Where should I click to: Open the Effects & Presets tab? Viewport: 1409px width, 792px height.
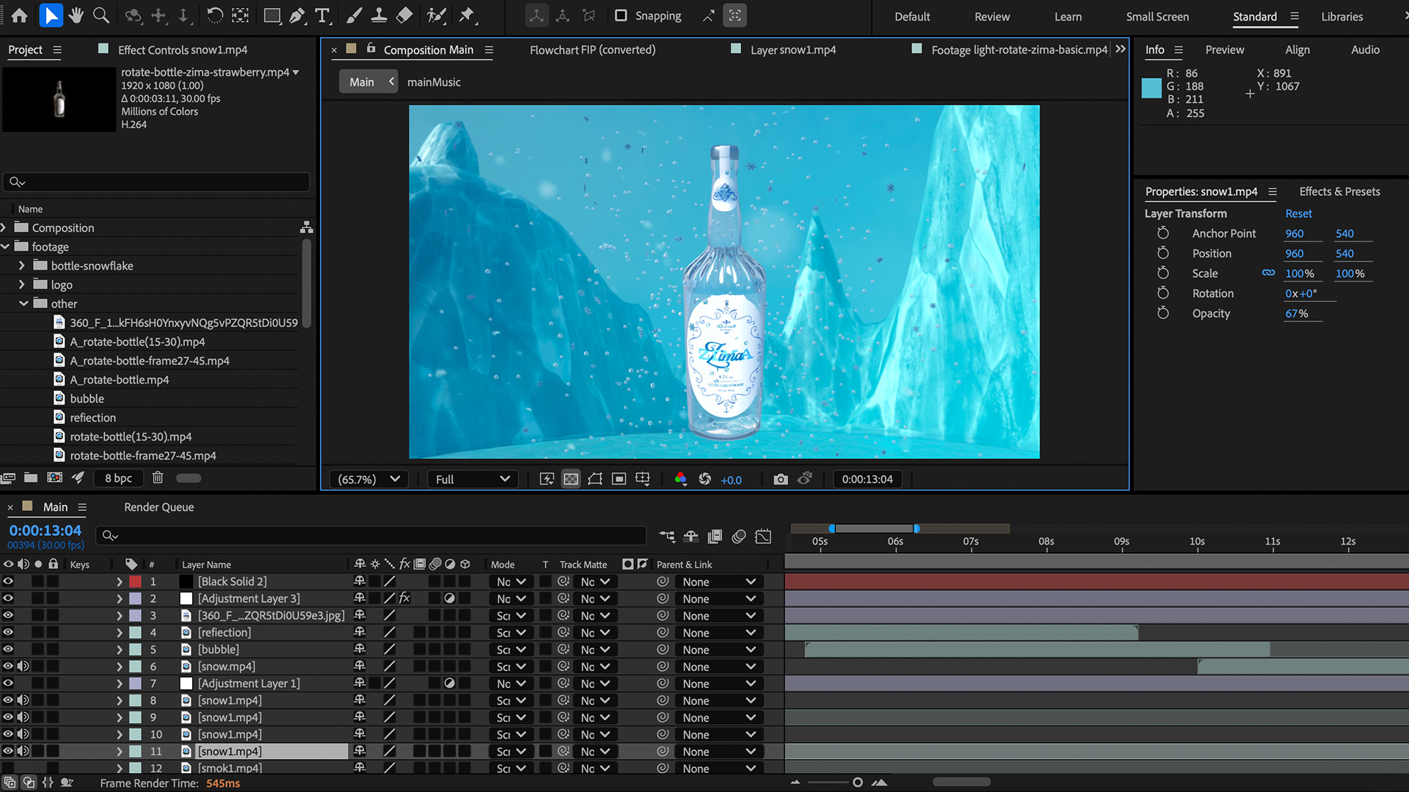pyautogui.click(x=1339, y=191)
